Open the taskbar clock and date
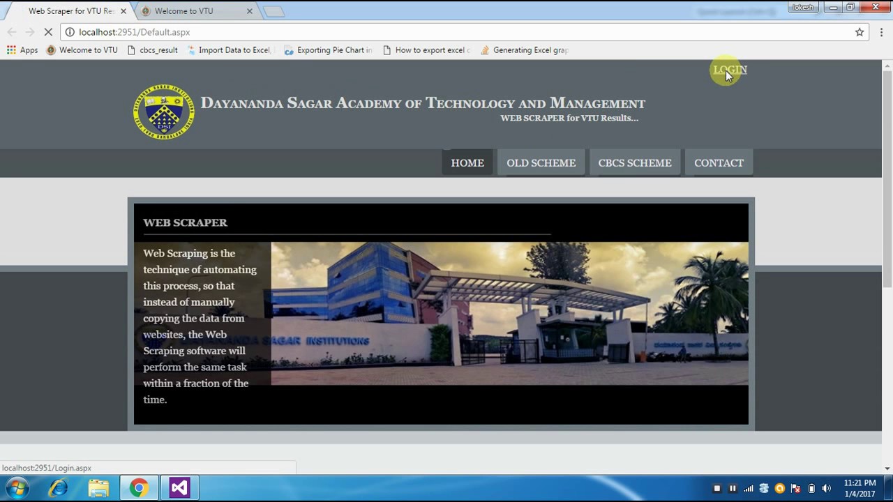Image resolution: width=893 pixels, height=502 pixels. pos(860,488)
